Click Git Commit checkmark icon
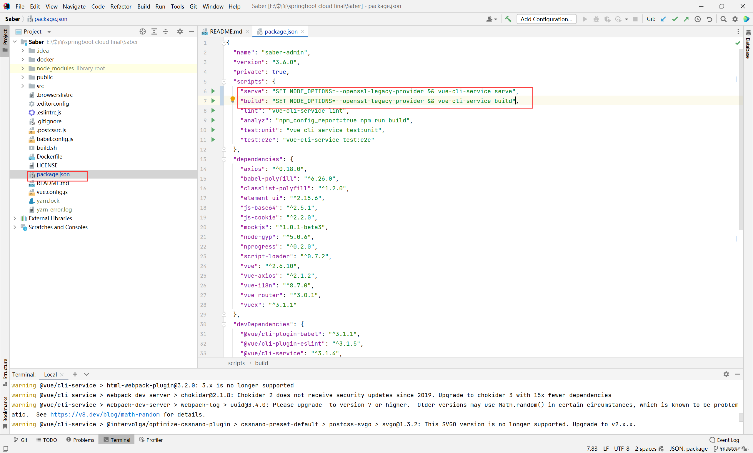Viewport: 753px width, 453px height. click(x=674, y=19)
